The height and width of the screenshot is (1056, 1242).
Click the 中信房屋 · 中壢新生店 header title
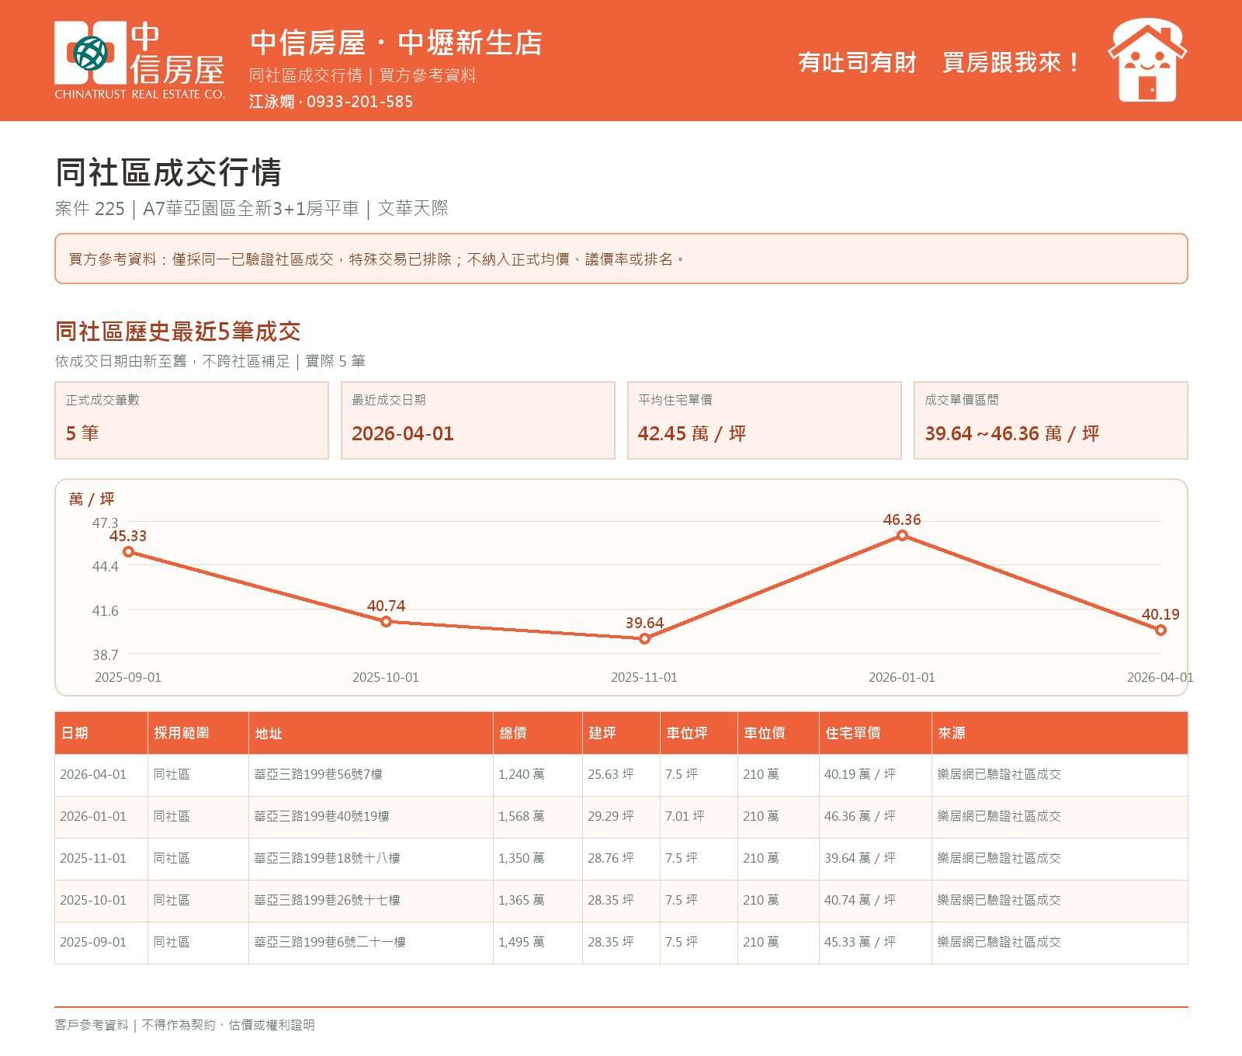point(396,43)
